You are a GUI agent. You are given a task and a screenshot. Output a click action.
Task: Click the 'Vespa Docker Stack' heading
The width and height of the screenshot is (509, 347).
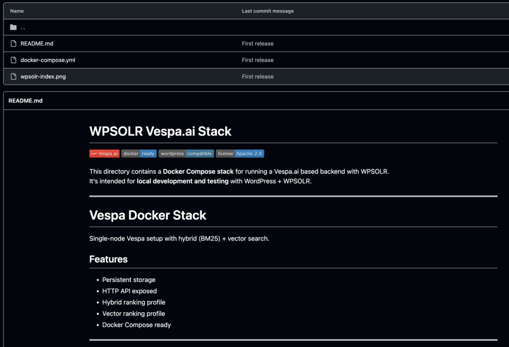pyautogui.click(x=148, y=215)
